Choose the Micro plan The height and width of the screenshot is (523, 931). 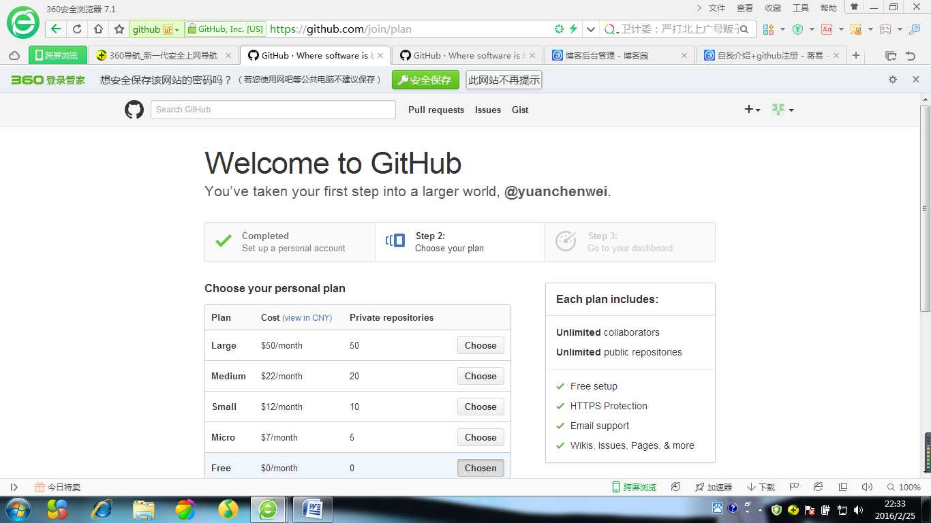(x=480, y=437)
